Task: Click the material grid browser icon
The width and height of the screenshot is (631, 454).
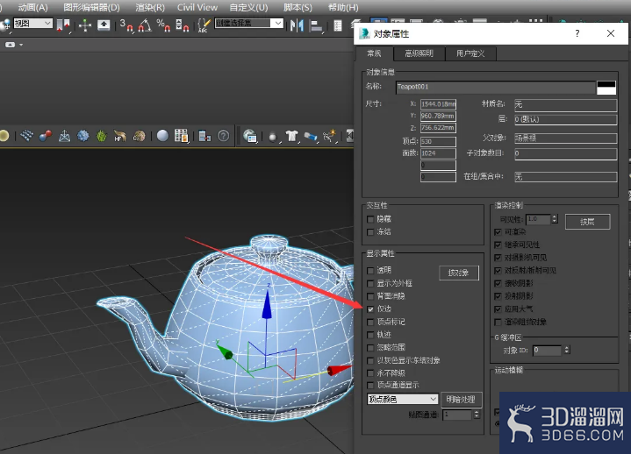Action: (x=182, y=136)
